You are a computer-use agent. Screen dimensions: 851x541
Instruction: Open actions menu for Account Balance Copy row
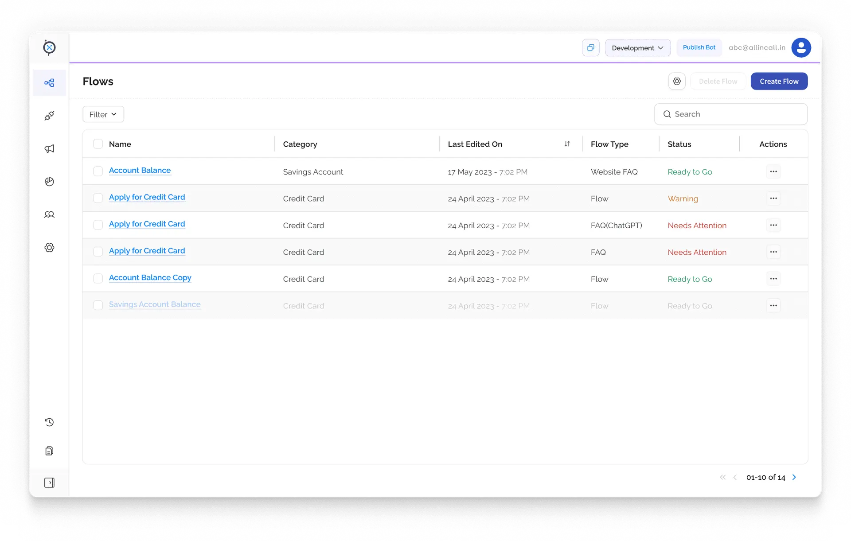click(x=773, y=279)
